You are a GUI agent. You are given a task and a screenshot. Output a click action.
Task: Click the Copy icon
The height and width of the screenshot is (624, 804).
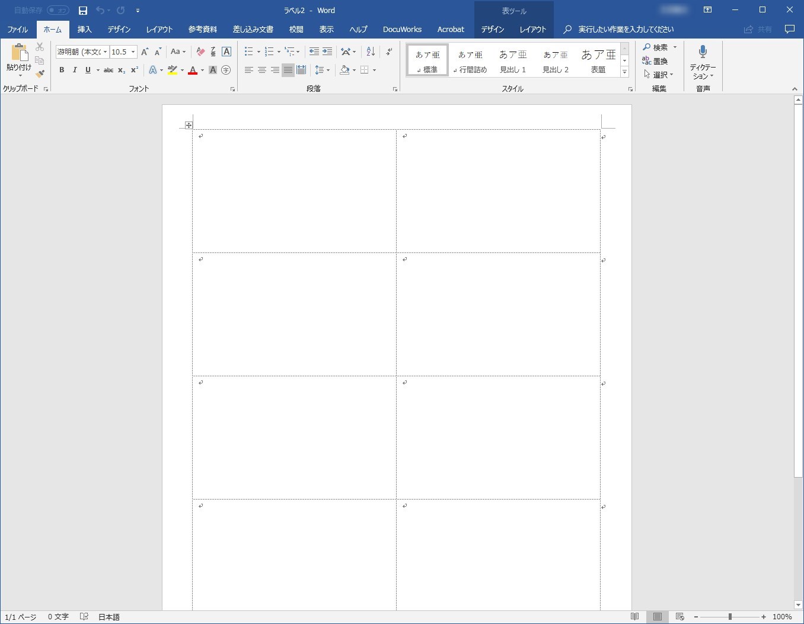[x=40, y=60]
